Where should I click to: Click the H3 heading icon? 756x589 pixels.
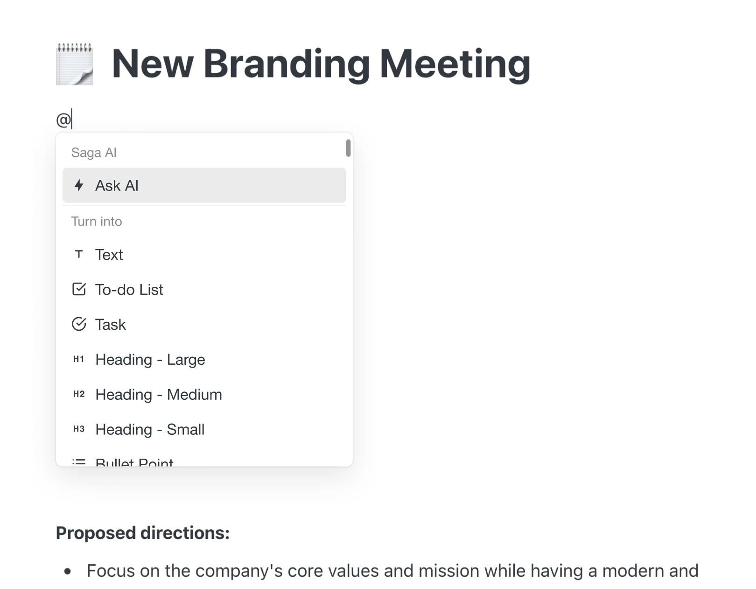point(79,429)
